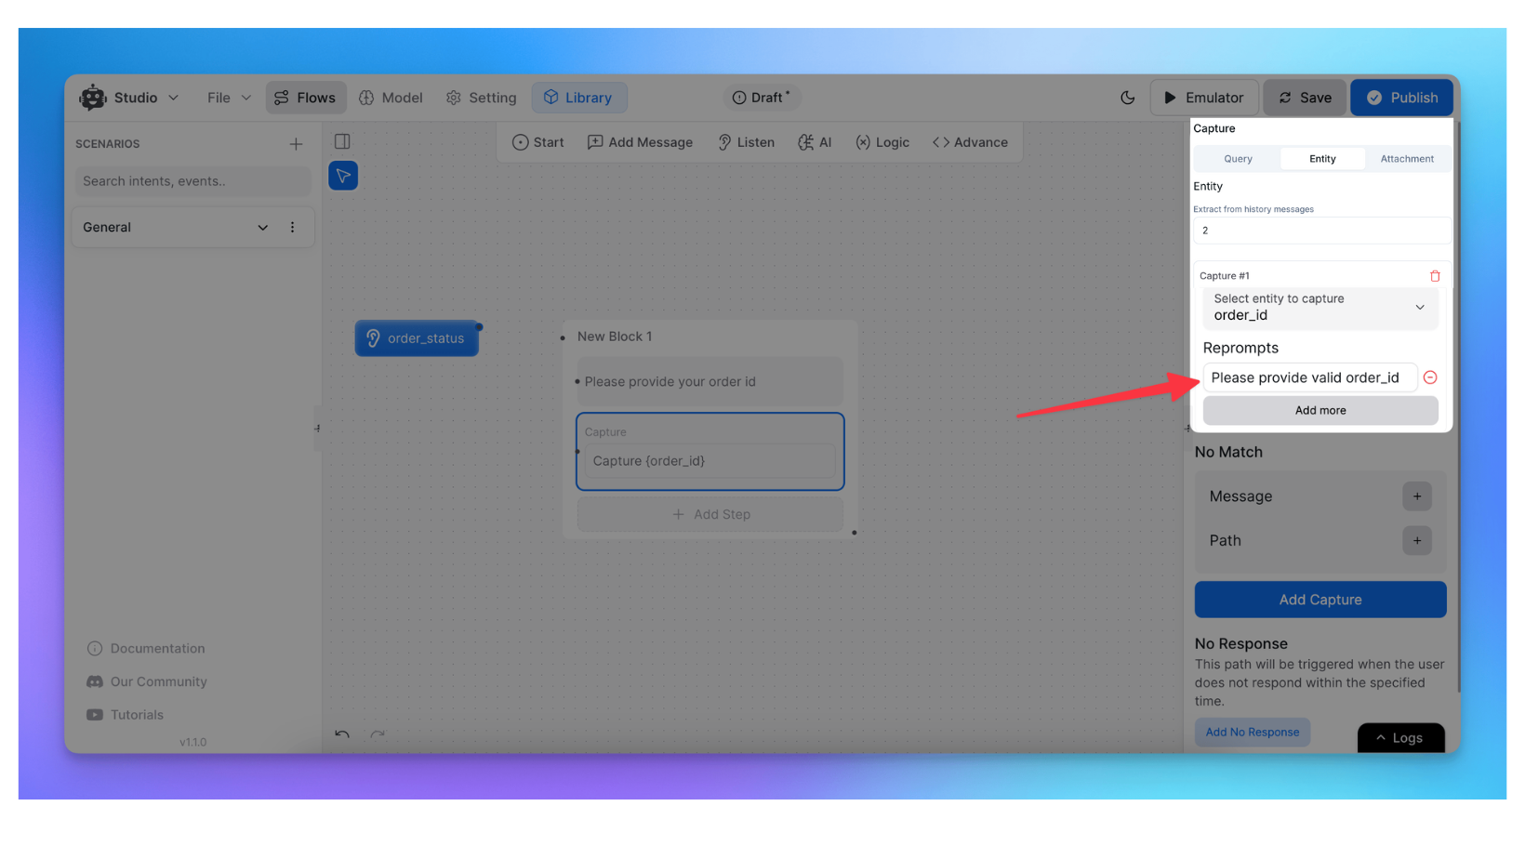Click the Draft status badge
Screen dimensions: 1525x859
click(762, 98)
